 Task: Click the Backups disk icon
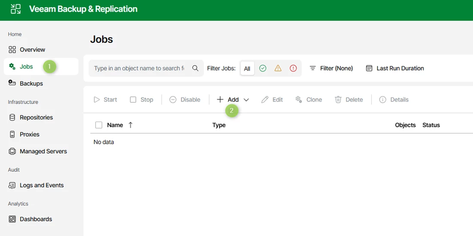click(12, 83)
